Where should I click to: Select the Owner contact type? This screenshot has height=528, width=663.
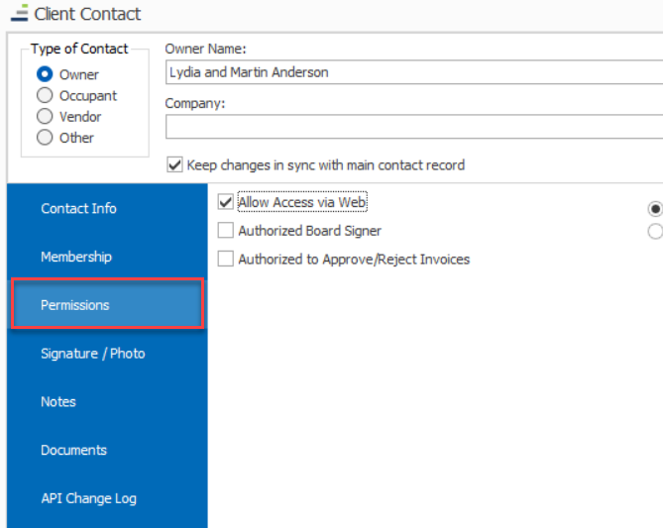click(45, 74)
